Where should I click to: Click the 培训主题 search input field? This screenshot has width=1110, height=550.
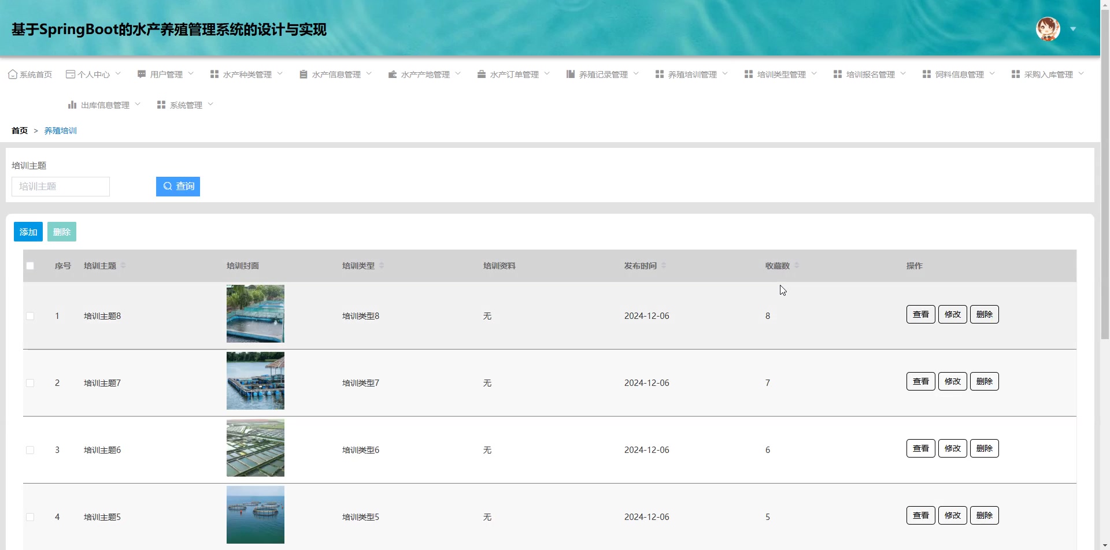60,186
